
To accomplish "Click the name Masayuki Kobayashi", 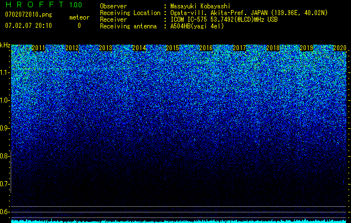I will click(x=200, y=6).
